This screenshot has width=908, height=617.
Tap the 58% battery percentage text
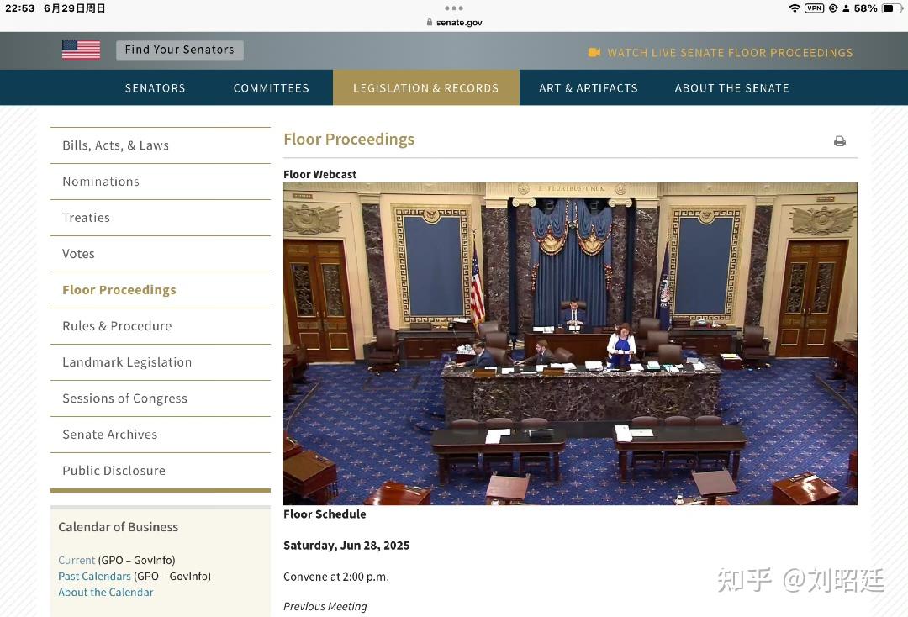pyautogui.click(x=865, y=8)
